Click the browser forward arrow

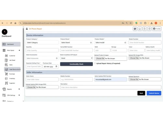click(7, 23)
